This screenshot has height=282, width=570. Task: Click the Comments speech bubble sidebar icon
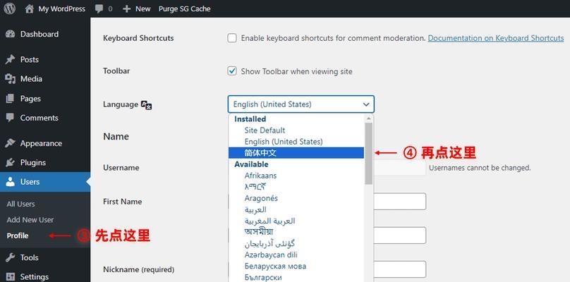click(10, 118)
